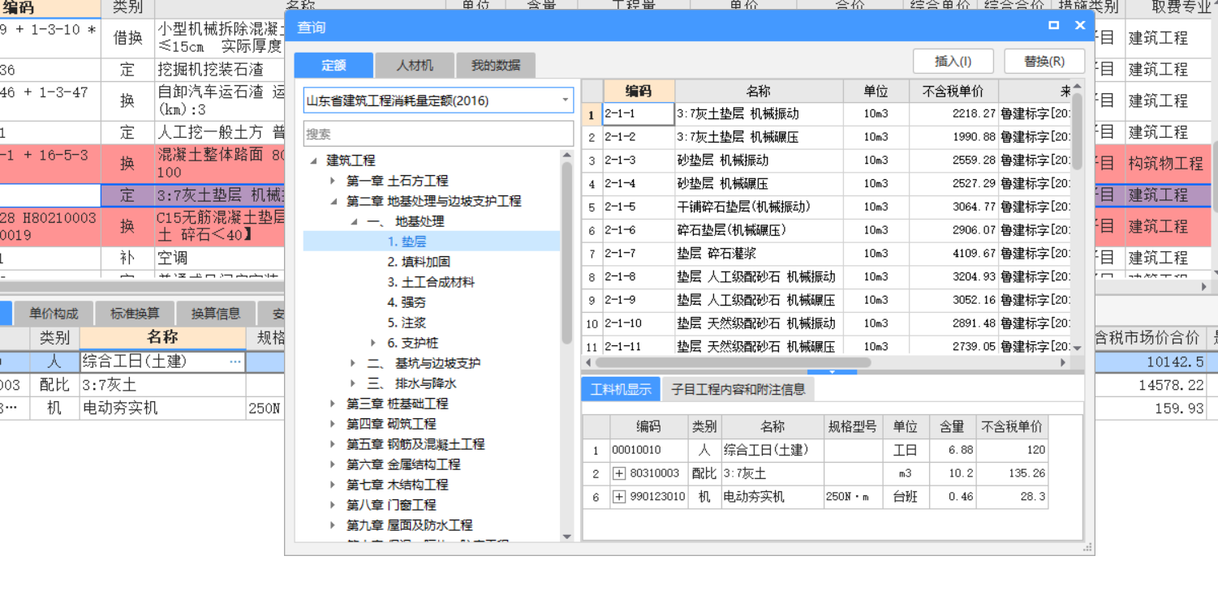
Task: Collapse 第二章 地基处理与边坡支护工程 node
Action: [x=333, y=201]
